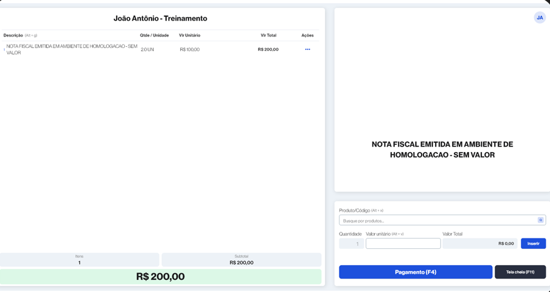Image resolution: width=550 pixels, height=292 pixels.
Task: Focus the Produto/Código search field
Action: click(442, 220)
